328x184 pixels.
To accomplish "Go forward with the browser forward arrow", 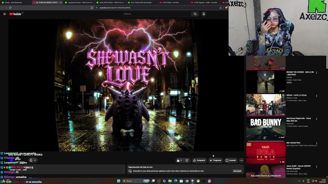I will click(6, 8).
